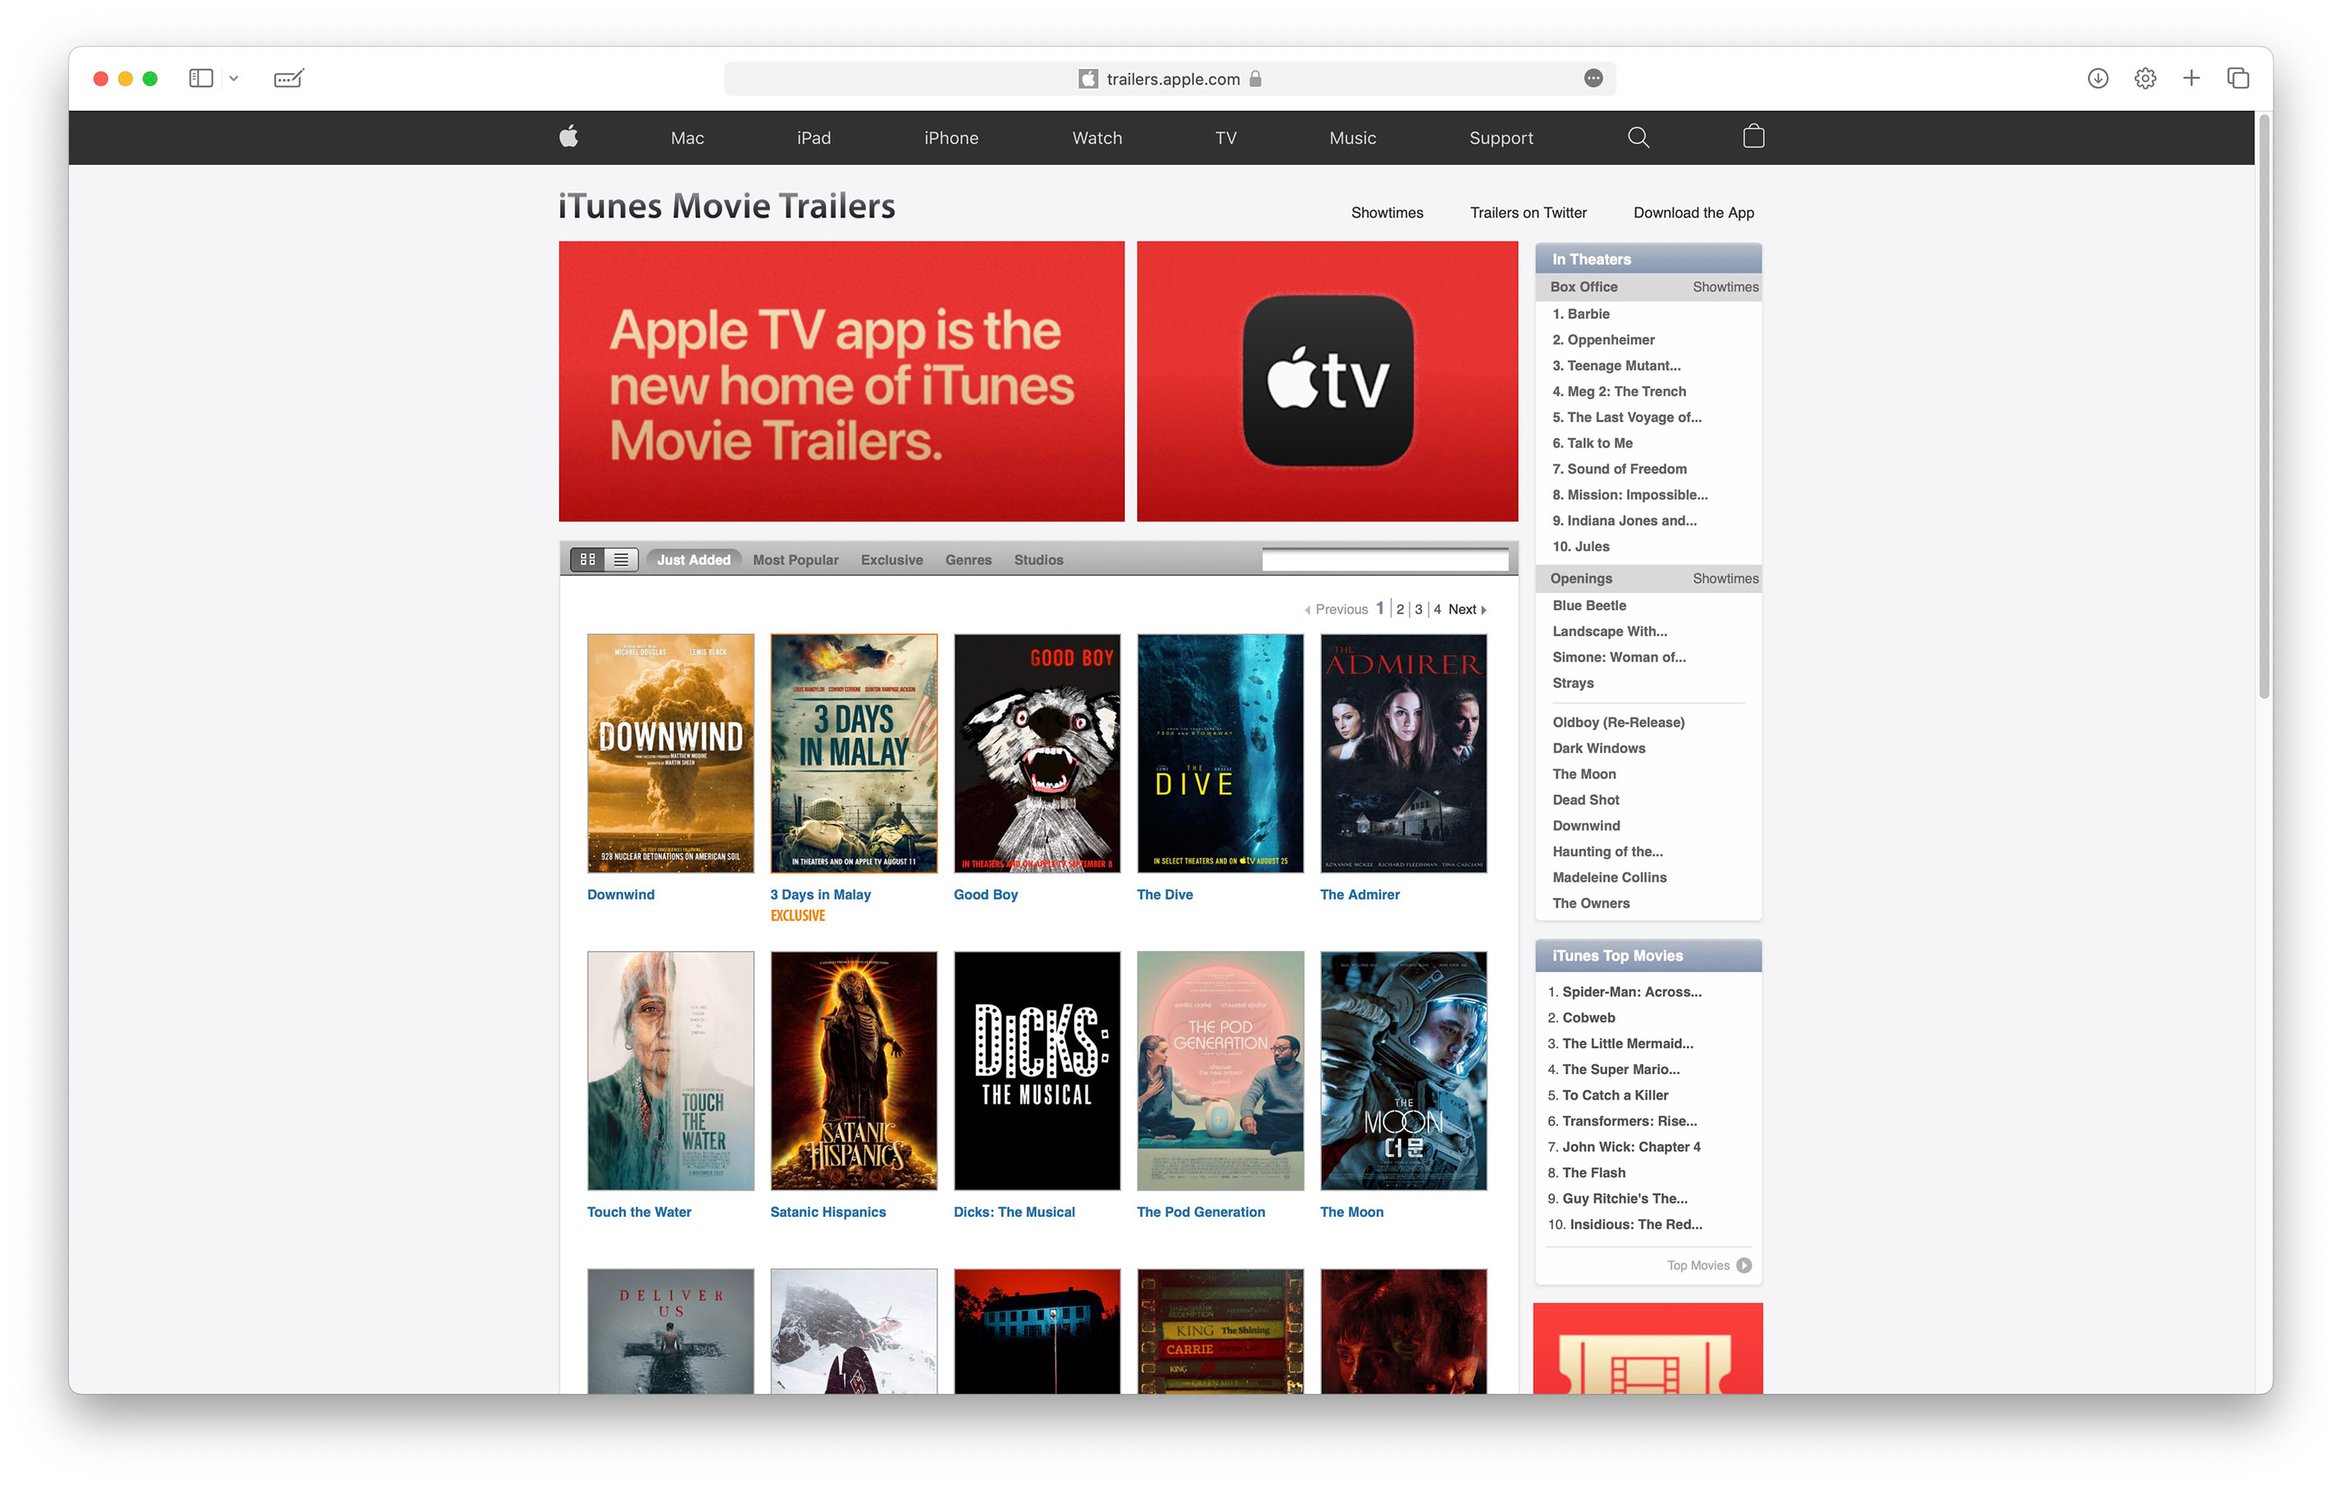Open a new tab with plus icon
The height and width of the screenshot is (1485, 2342).
tap(2190, 78)
